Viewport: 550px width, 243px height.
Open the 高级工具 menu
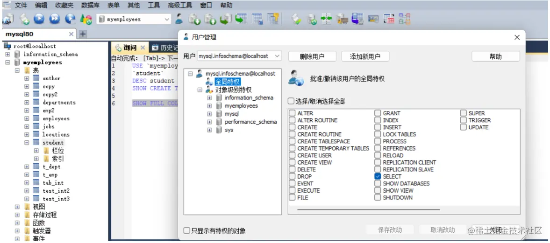(x=179, y=5)
